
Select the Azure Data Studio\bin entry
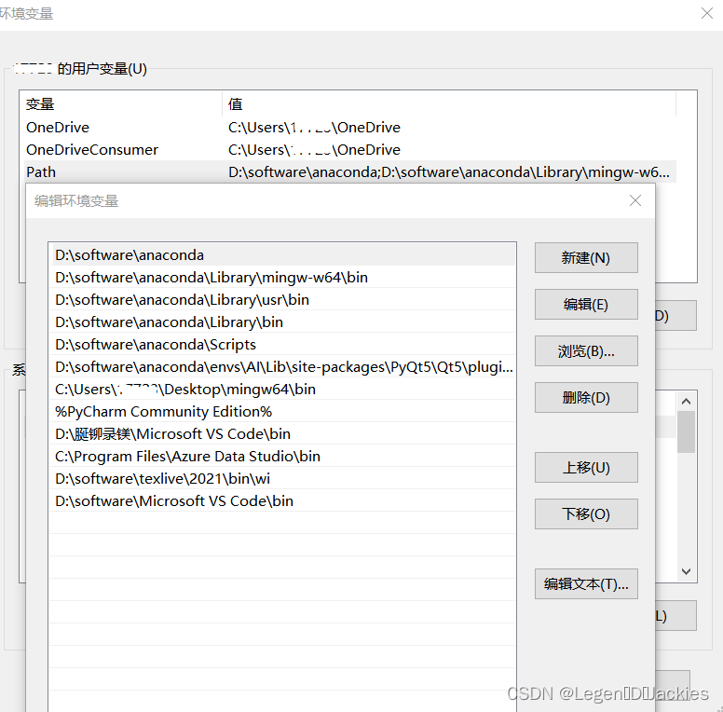[x=282, y=456]
